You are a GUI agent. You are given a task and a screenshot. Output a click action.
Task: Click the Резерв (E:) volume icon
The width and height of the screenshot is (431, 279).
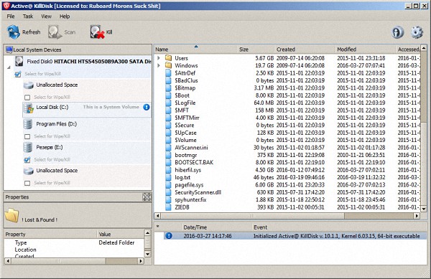coord(28,147)
